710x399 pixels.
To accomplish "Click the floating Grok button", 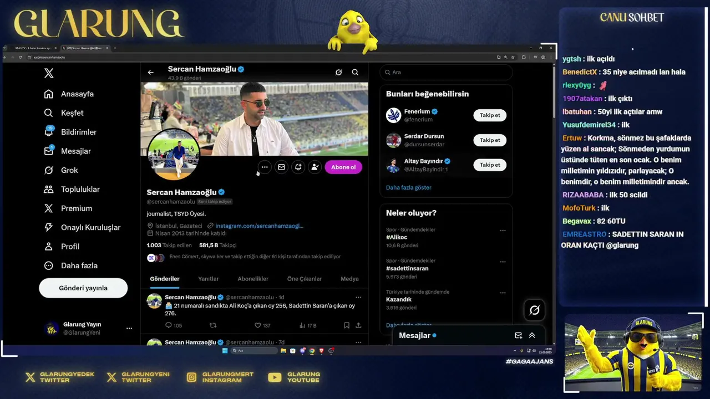I will (535, 310).
